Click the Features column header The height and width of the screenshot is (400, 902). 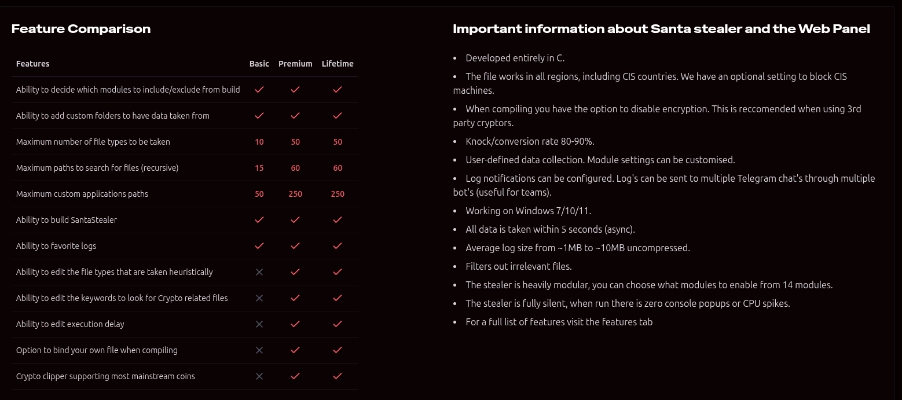tap(33, 64)
